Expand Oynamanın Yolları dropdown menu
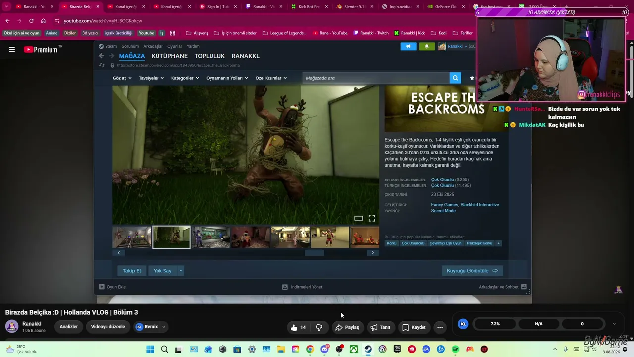 [227, 78]
